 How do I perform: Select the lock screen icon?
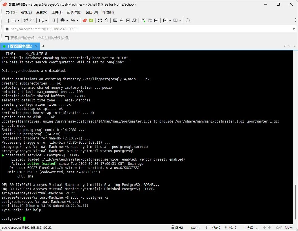pyautogui.click(x=106, y=20)
